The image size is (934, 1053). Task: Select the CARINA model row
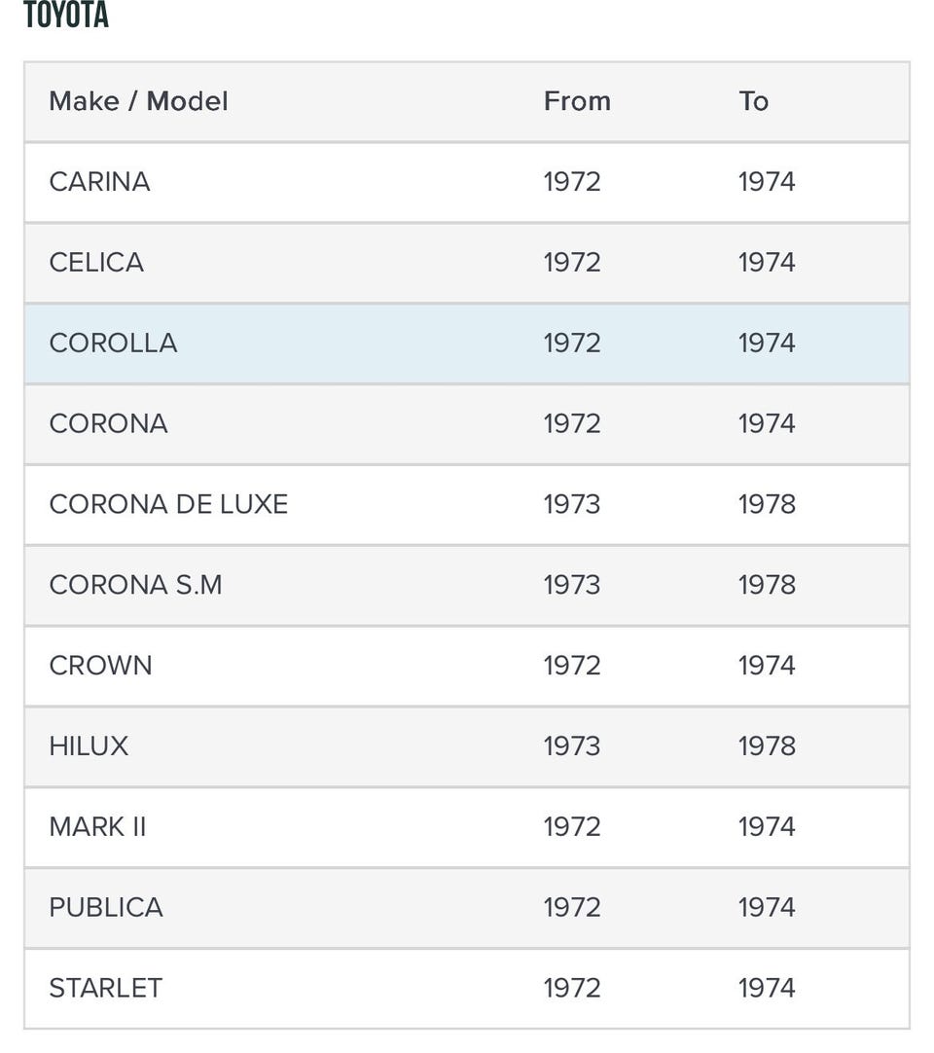point(99,182)
